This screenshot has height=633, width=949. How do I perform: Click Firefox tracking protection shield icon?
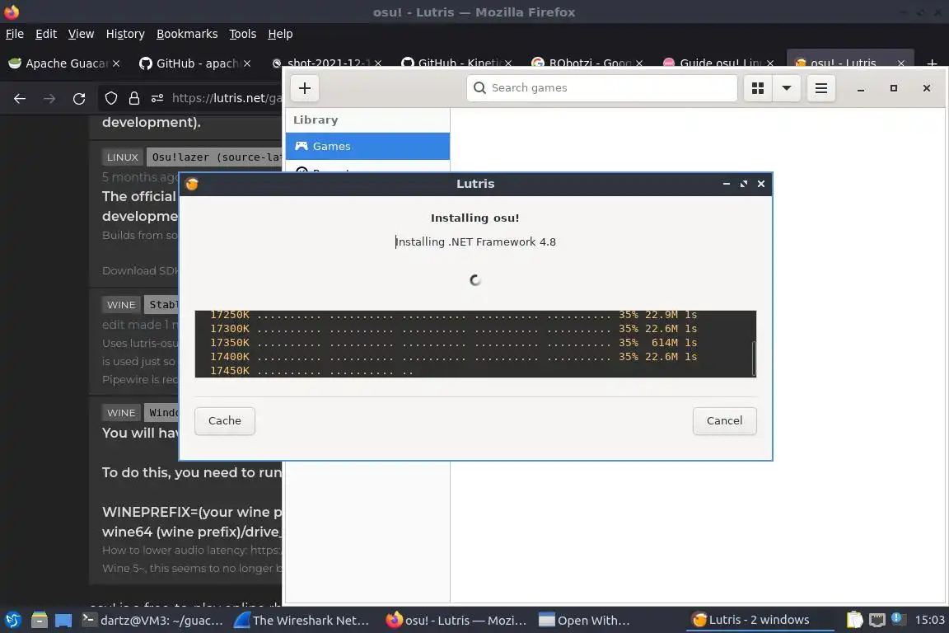pos(110,98)
